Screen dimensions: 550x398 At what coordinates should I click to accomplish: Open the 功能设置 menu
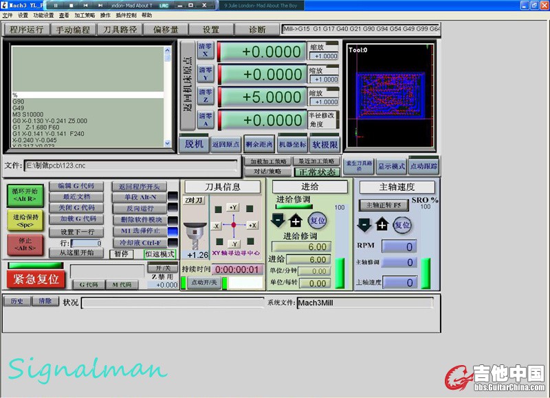coord(43,15)
